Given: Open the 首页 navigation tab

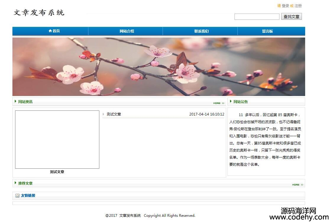Looking at the screenshot, I should click(x=50, y=31).
